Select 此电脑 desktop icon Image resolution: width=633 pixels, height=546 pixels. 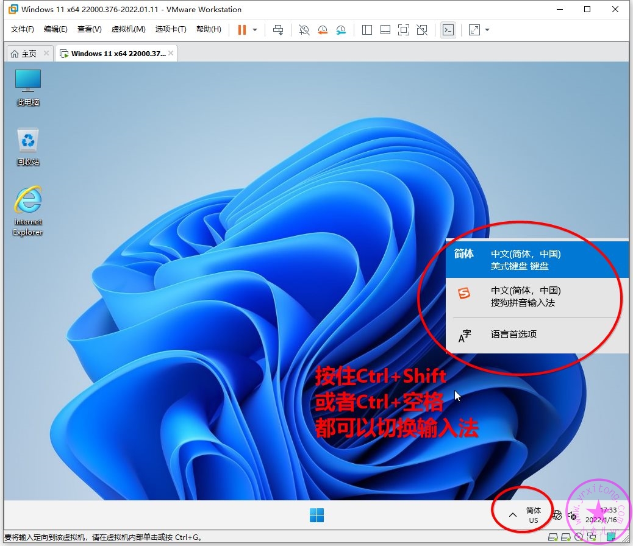coord(28,88)
